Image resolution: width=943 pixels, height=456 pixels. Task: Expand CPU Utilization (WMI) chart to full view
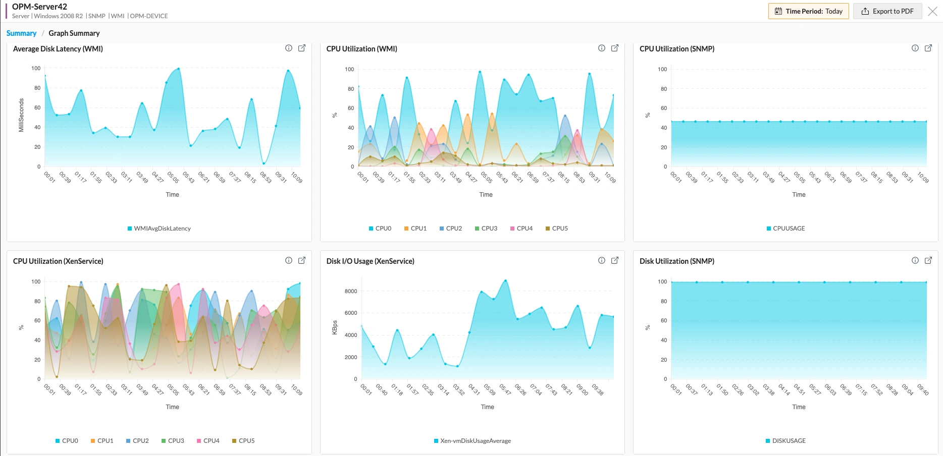[x=615, y=48]
